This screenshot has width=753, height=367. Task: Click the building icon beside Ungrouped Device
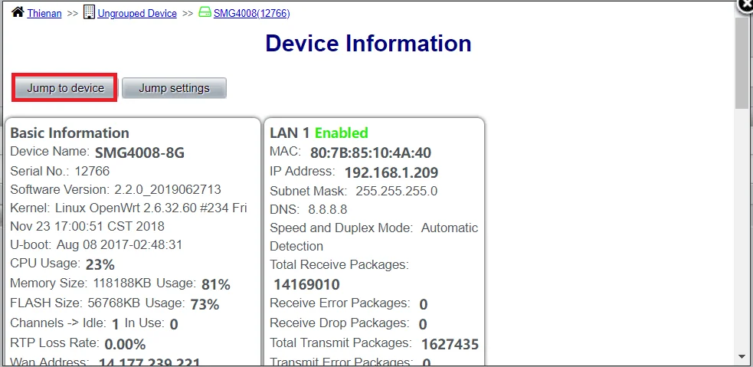89,12
